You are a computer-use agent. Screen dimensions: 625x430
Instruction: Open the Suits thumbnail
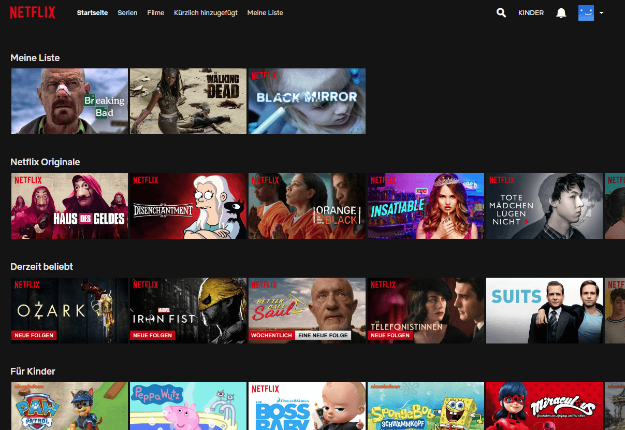(544, 311)
